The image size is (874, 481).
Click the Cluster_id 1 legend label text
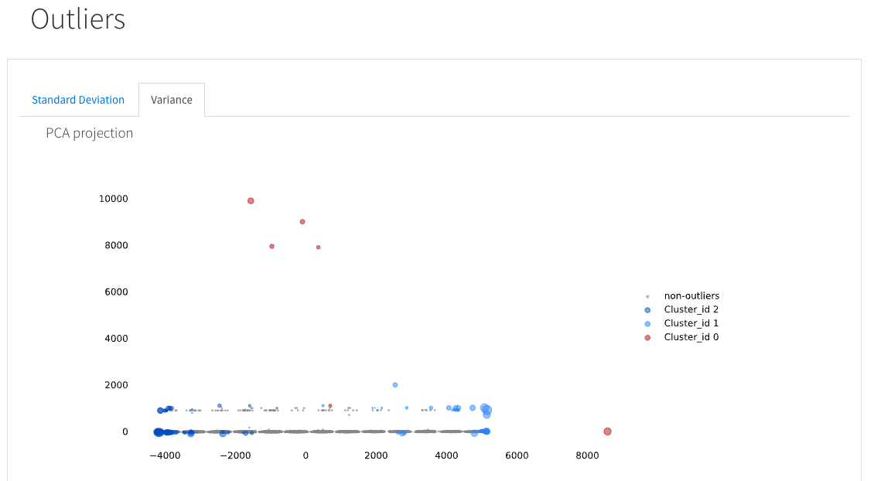pos(691,323)
